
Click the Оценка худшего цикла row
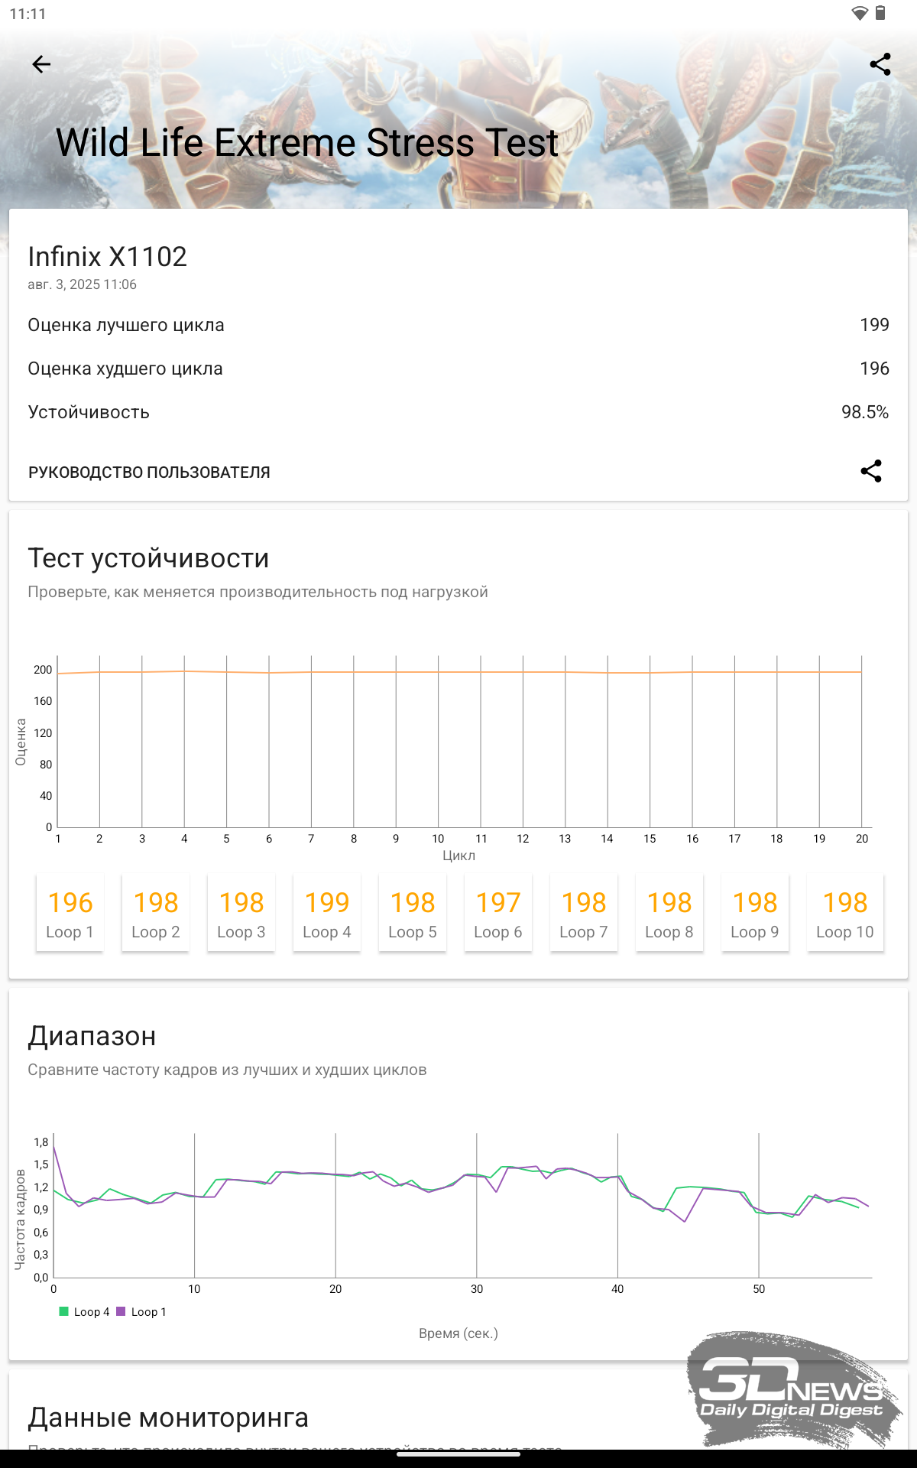point(458,369)
